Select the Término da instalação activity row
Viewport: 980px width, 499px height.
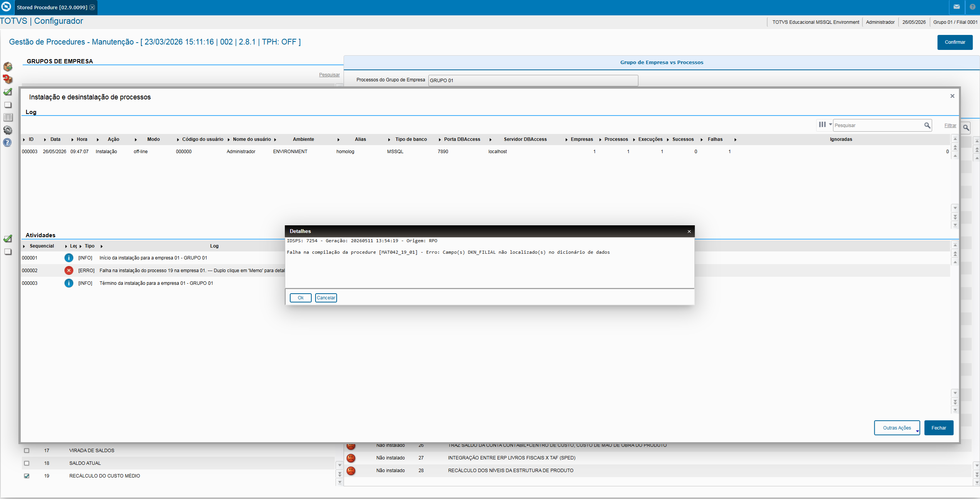(153, 283)
